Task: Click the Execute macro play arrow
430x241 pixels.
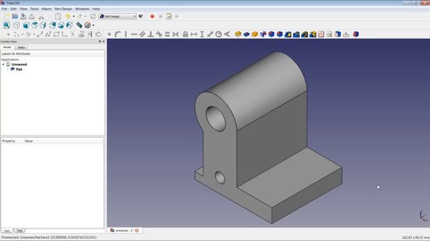Action: tap(177, 16)
